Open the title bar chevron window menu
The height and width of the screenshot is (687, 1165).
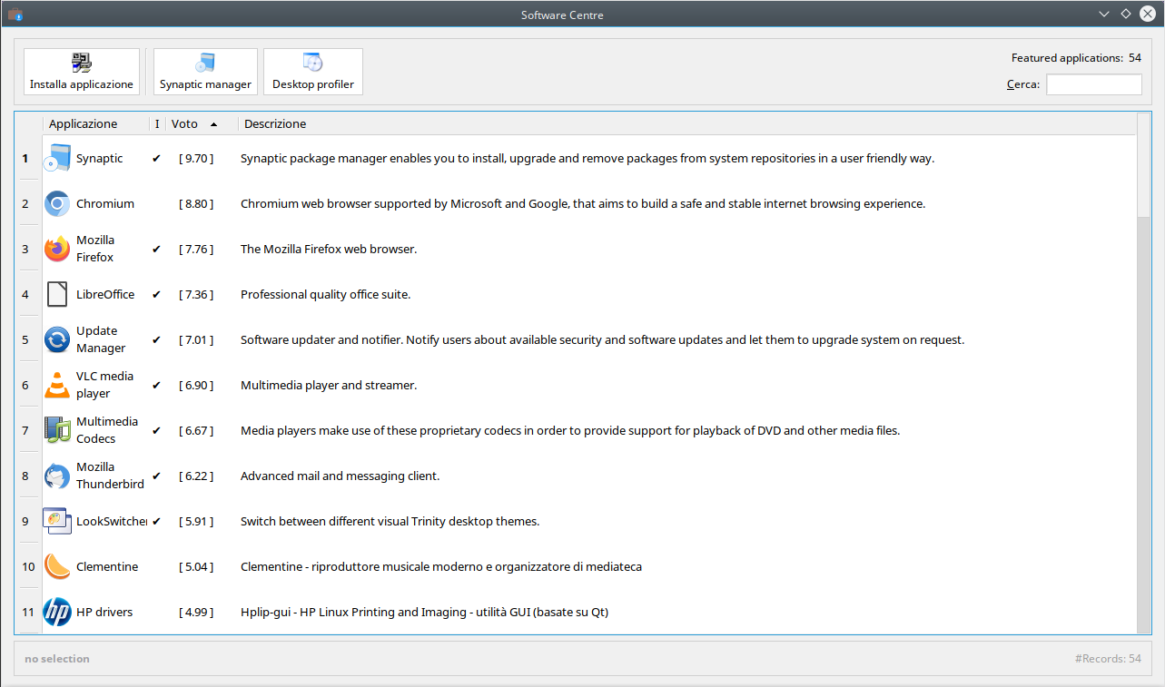(x=1104, y=15)
